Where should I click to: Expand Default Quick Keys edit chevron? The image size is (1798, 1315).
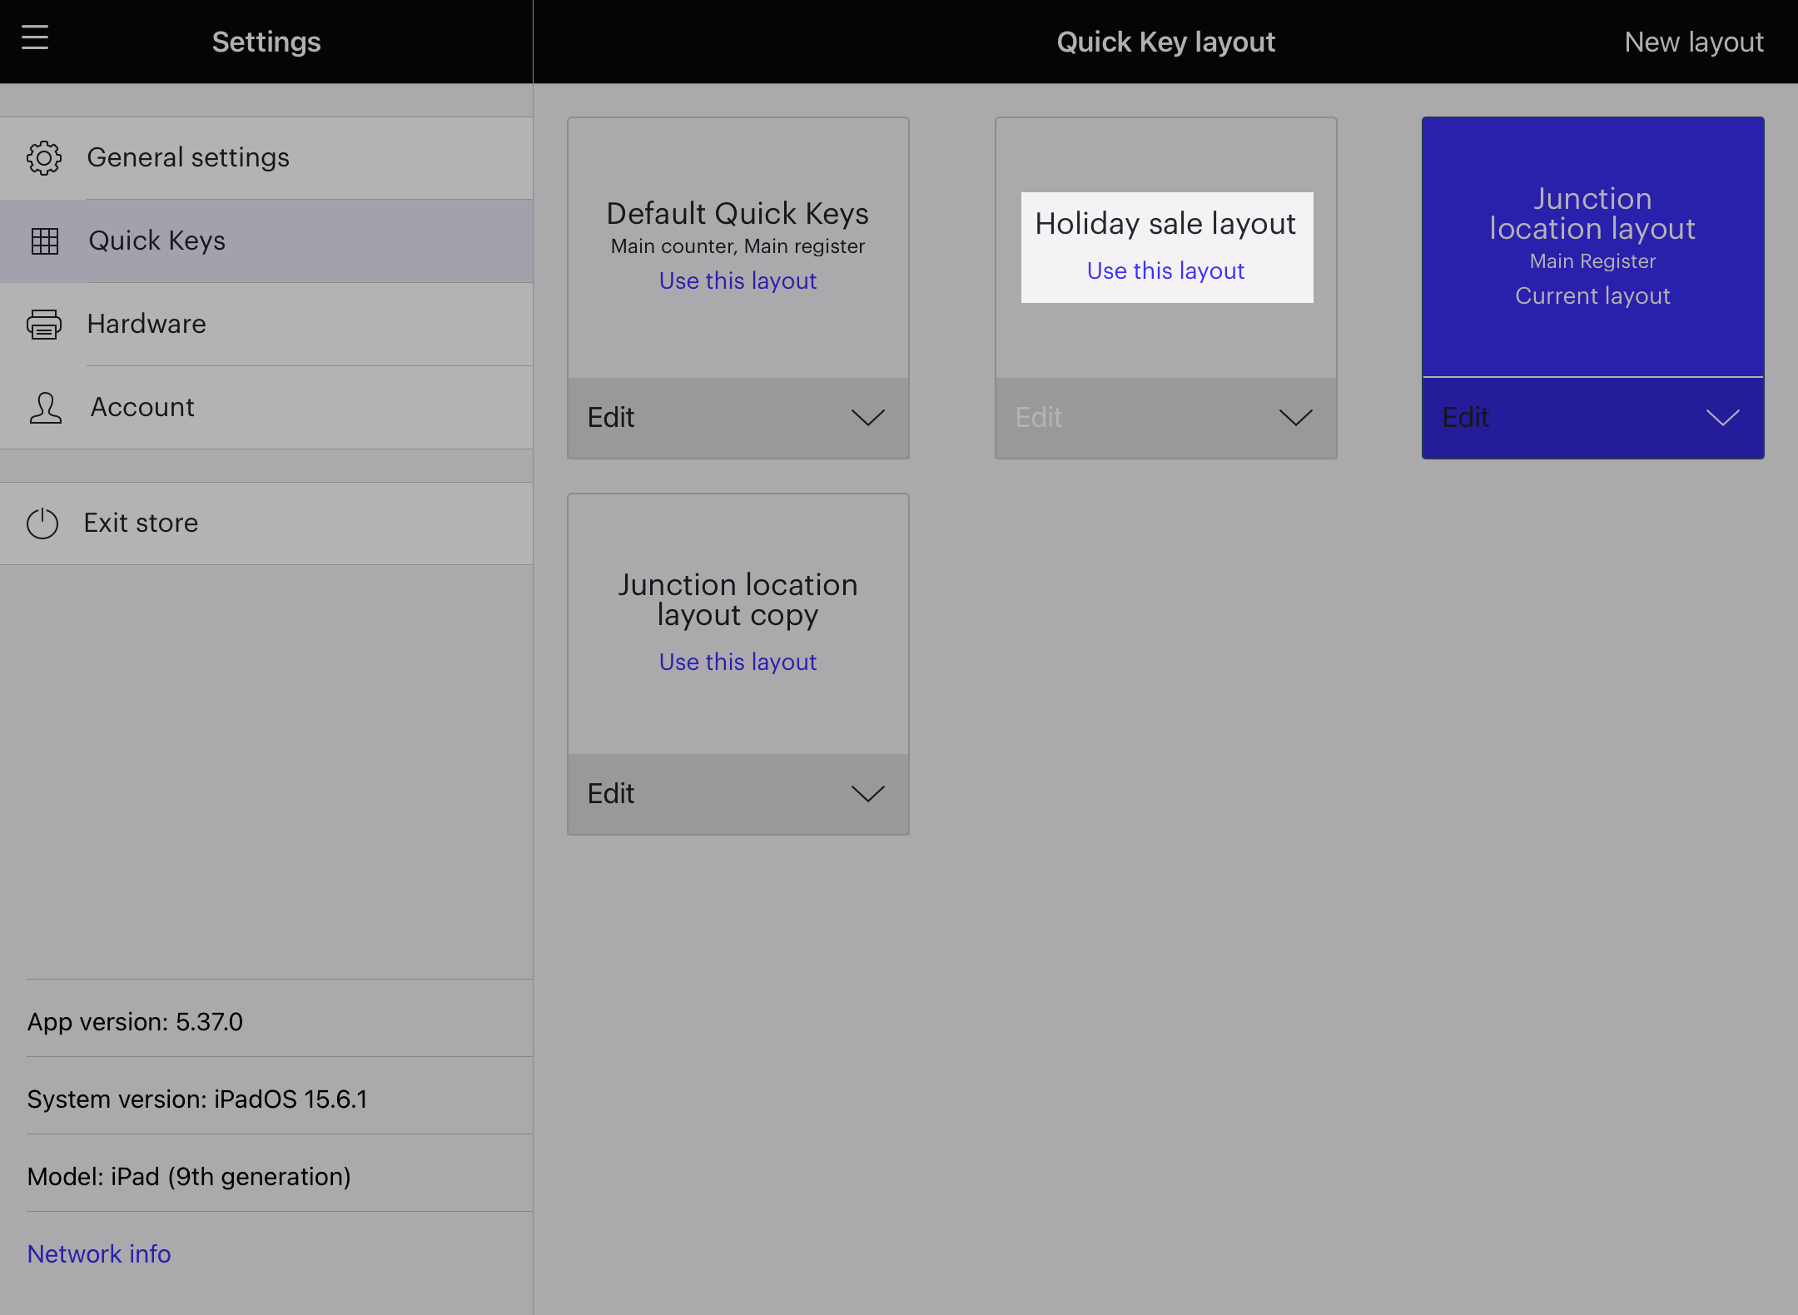pyautogui.click(x=867, y=418)
